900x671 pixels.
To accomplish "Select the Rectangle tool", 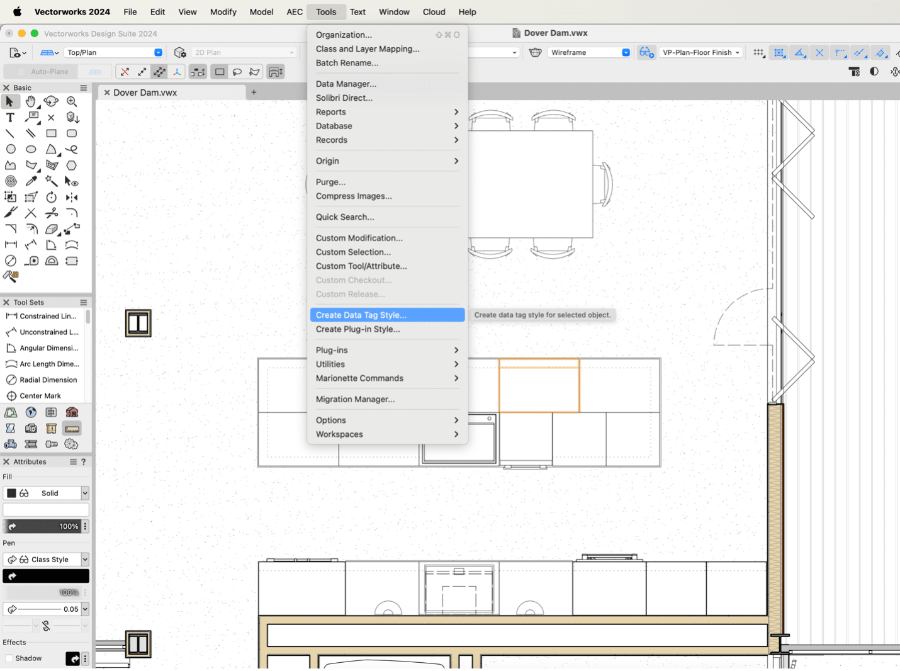I will 52,133.
